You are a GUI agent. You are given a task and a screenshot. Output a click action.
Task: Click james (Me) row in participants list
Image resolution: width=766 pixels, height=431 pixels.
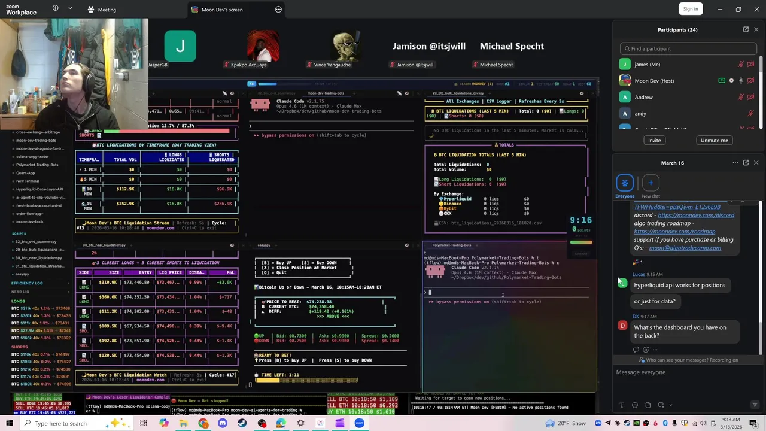tap(688, 64)
